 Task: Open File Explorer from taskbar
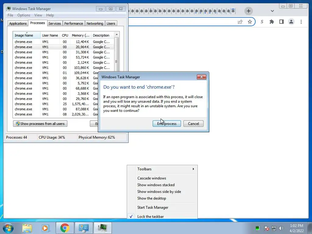pos(27,228)
